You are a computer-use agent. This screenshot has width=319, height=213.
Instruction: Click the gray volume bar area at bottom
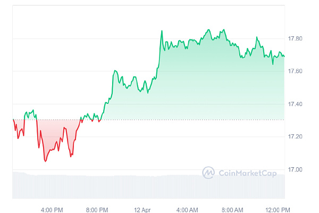(x=149, y=186)
